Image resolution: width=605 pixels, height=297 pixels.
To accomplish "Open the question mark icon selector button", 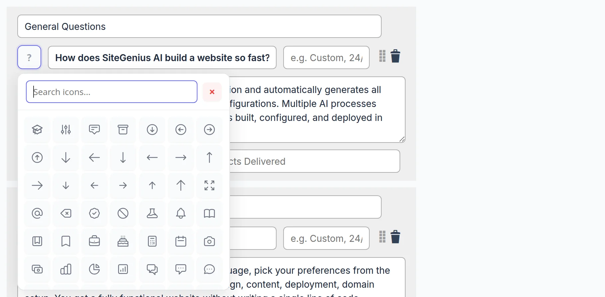I will pos(29,57).
